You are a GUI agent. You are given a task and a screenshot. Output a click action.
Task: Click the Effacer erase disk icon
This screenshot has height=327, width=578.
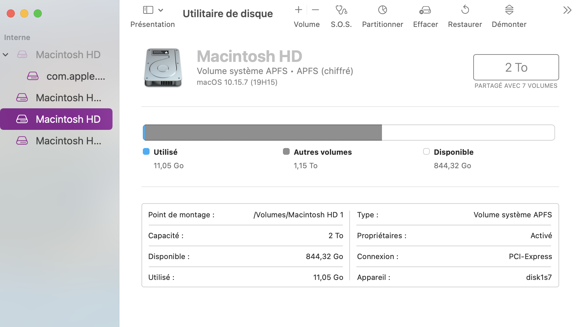425,10
